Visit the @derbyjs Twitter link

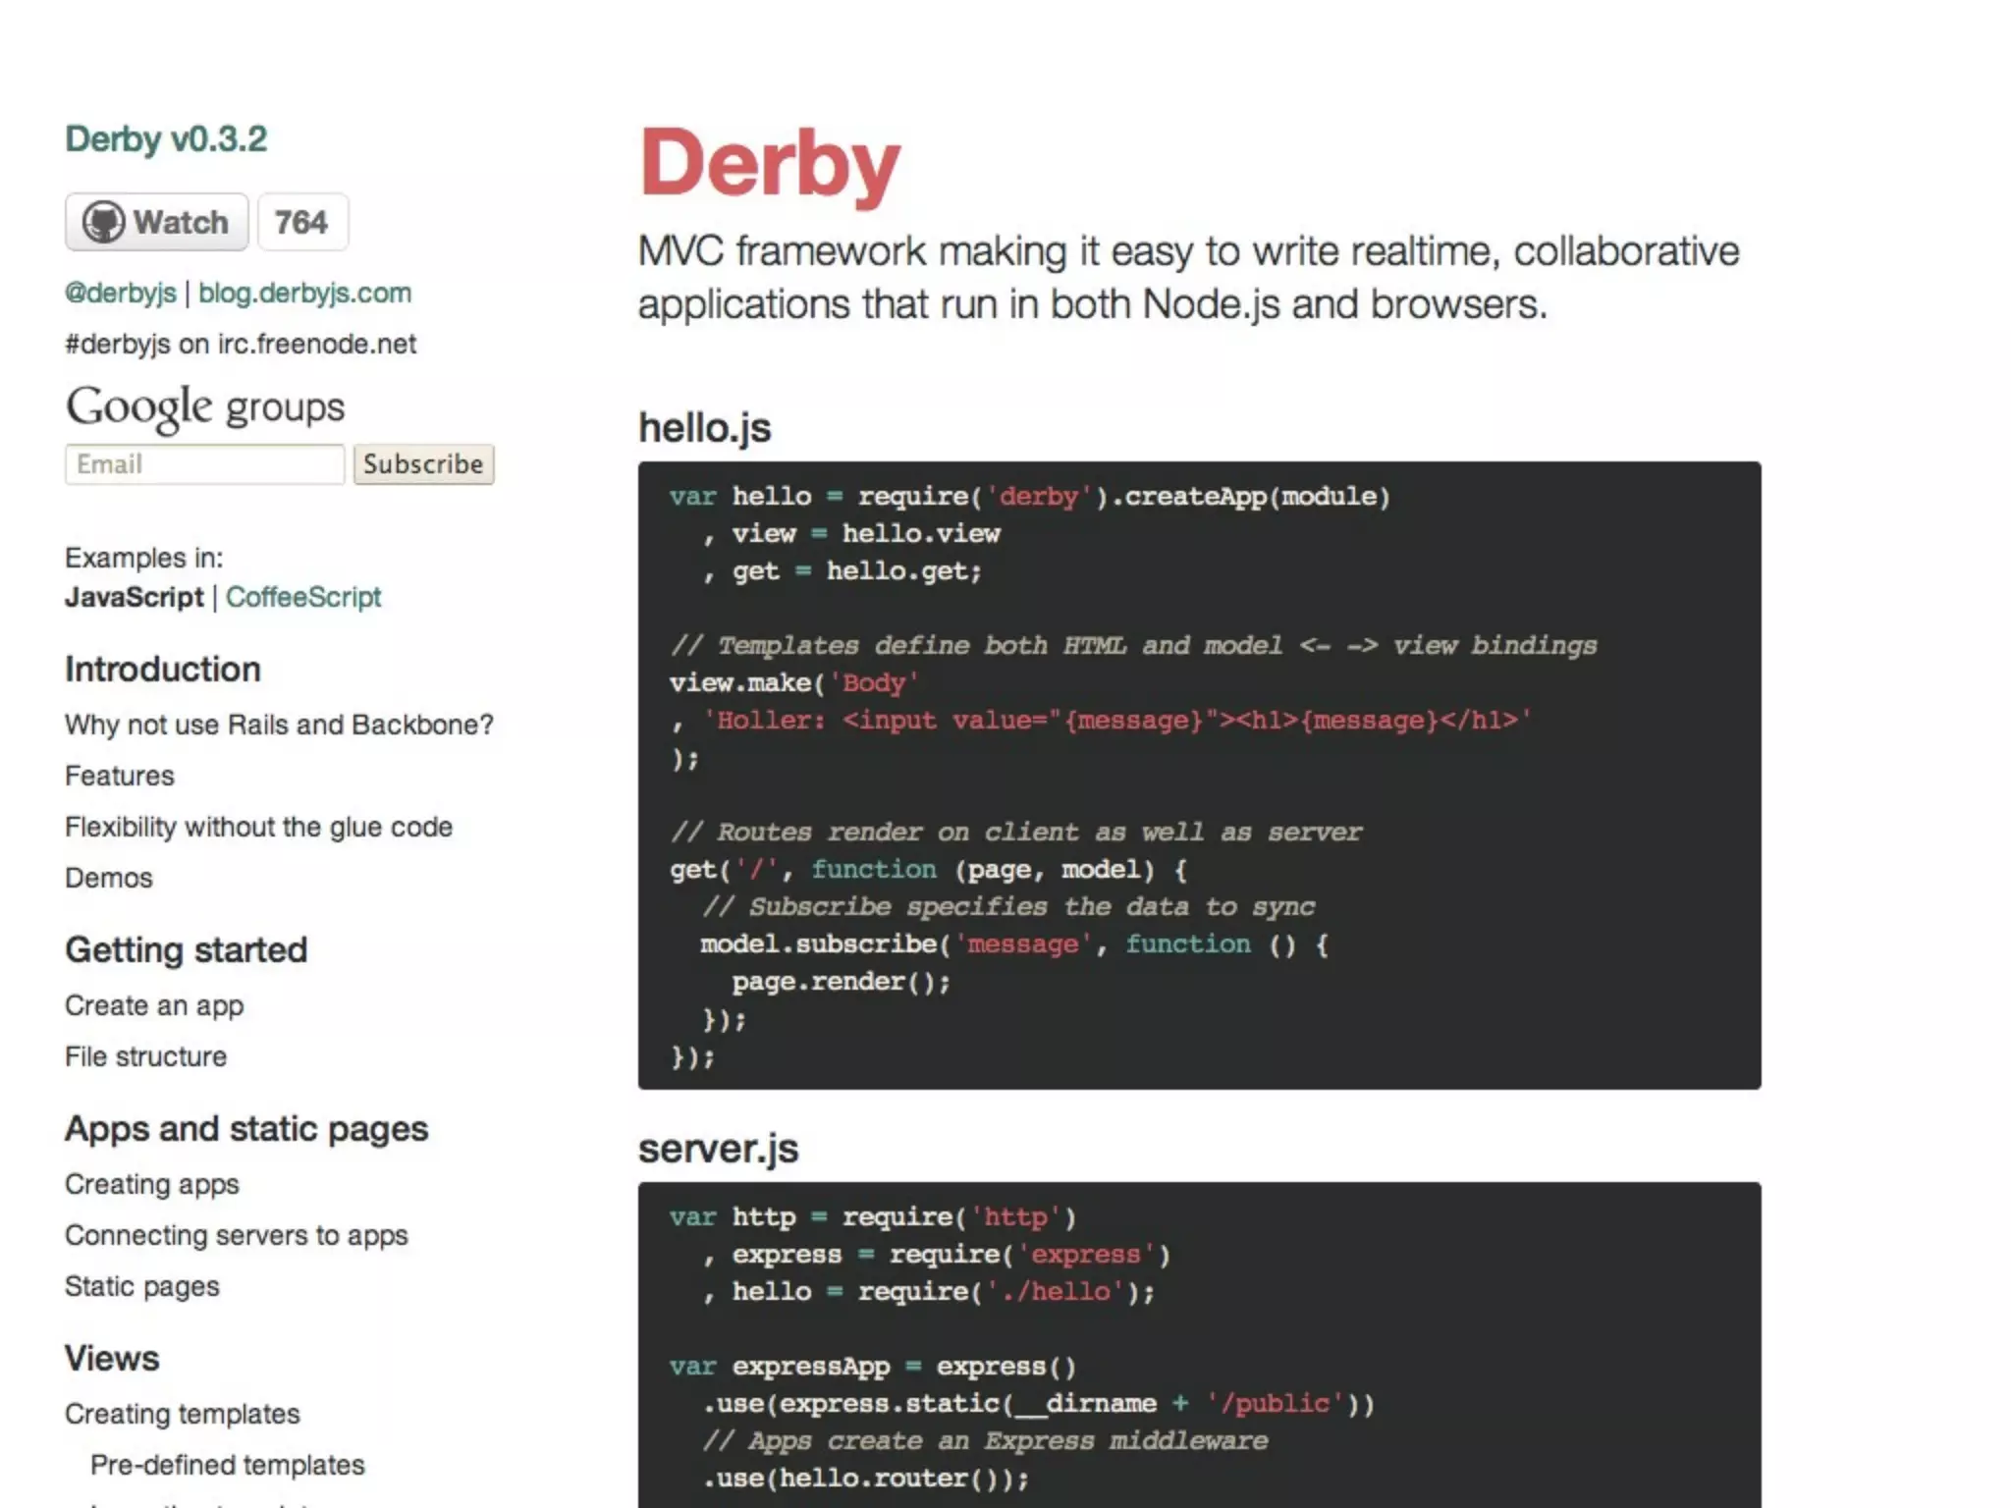click(x=121, y=293)
